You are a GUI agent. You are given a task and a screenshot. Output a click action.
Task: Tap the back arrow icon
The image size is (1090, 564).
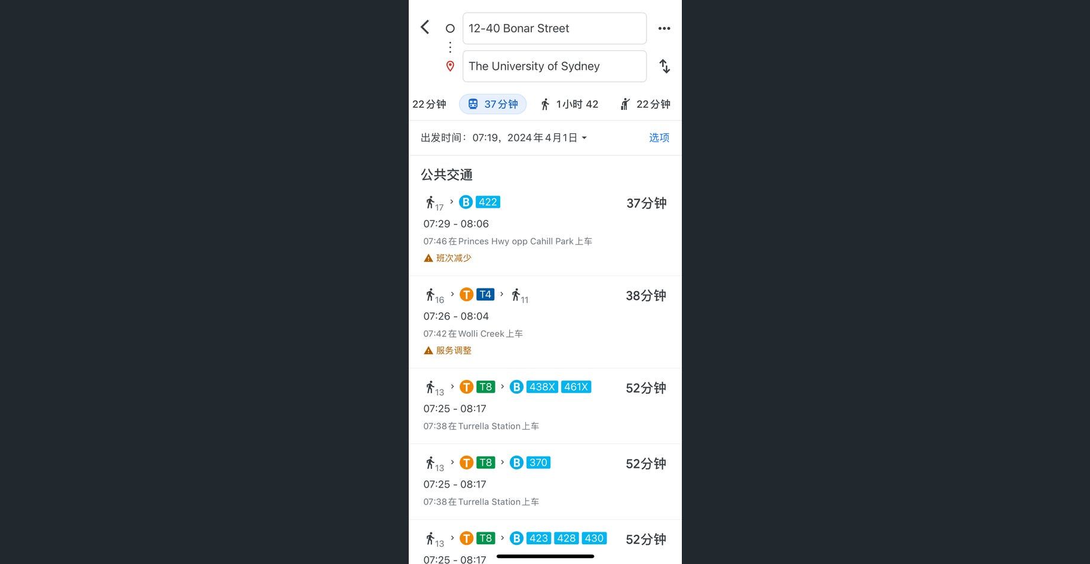pyautogui.click(x=425, y=27)
